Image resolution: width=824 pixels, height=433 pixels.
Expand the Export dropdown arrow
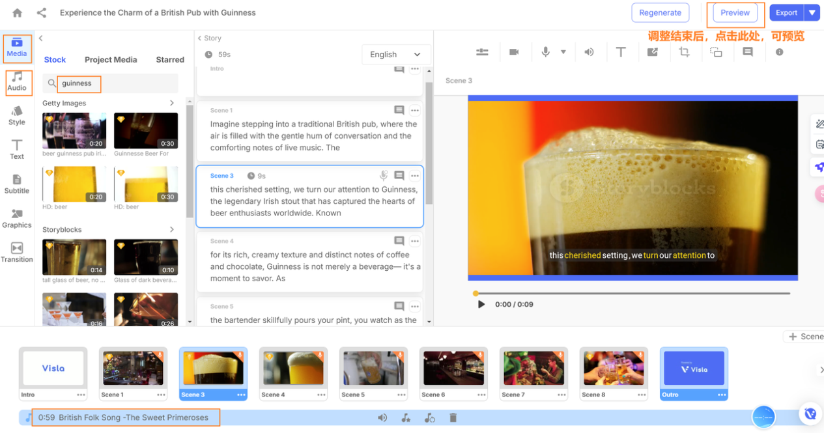click(x=812, y=12)
